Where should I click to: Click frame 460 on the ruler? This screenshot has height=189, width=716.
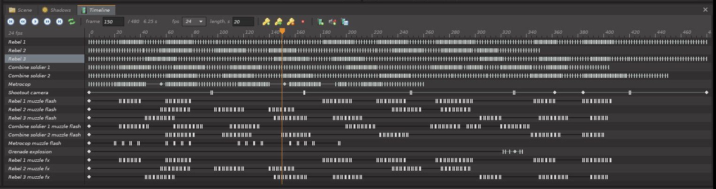click(686, 32)
